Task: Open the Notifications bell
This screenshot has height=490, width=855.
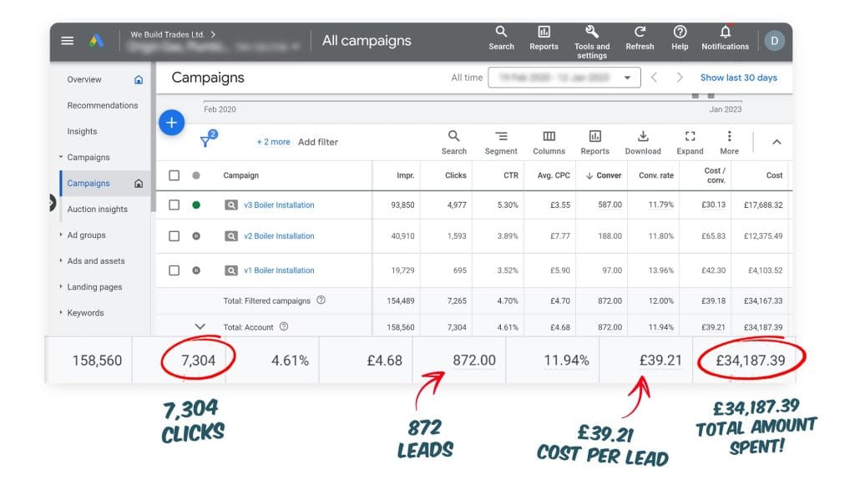Action: point(725,33)
